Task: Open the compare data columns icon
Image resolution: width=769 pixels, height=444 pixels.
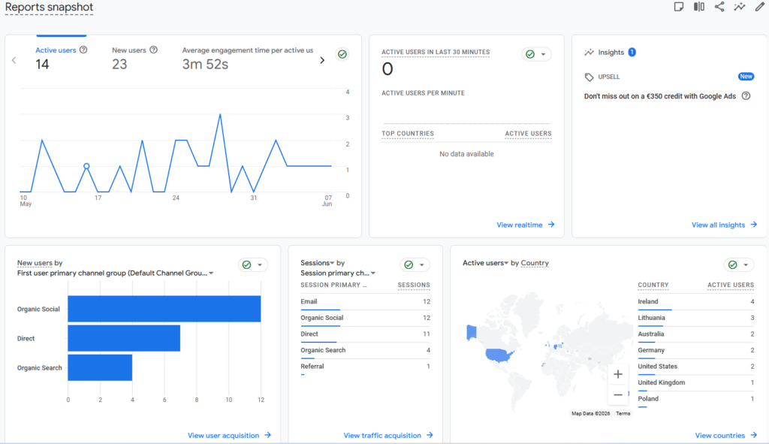Action: coord(699,7)
